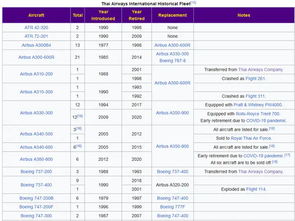Open Boeing 737-400 in the Aircraft column

36,185
